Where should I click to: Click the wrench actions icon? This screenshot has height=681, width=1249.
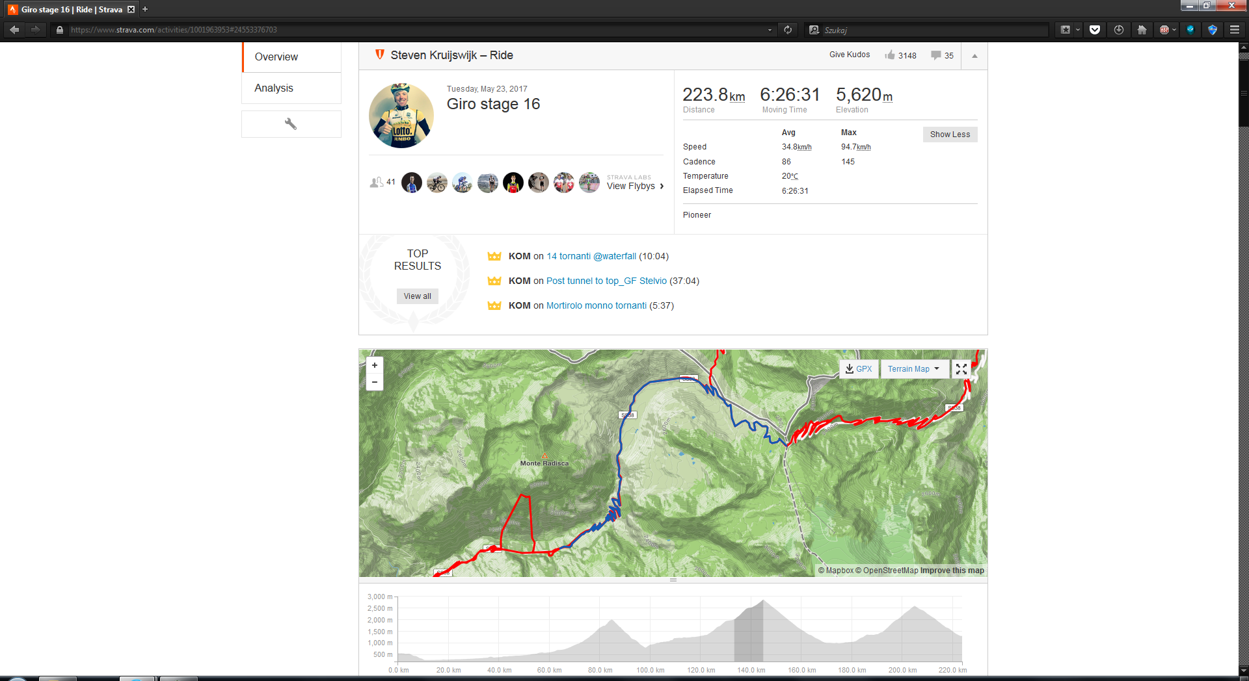tap(291, 123)
